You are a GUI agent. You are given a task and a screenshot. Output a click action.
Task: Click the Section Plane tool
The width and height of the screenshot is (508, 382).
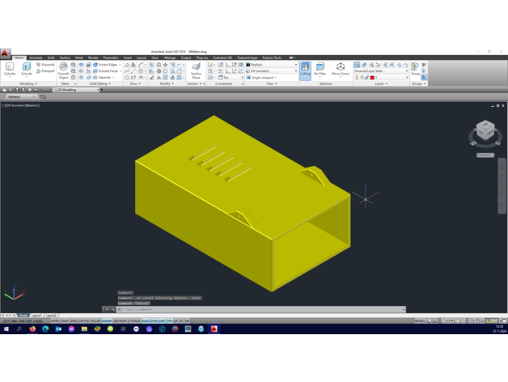tap(196, 70)
